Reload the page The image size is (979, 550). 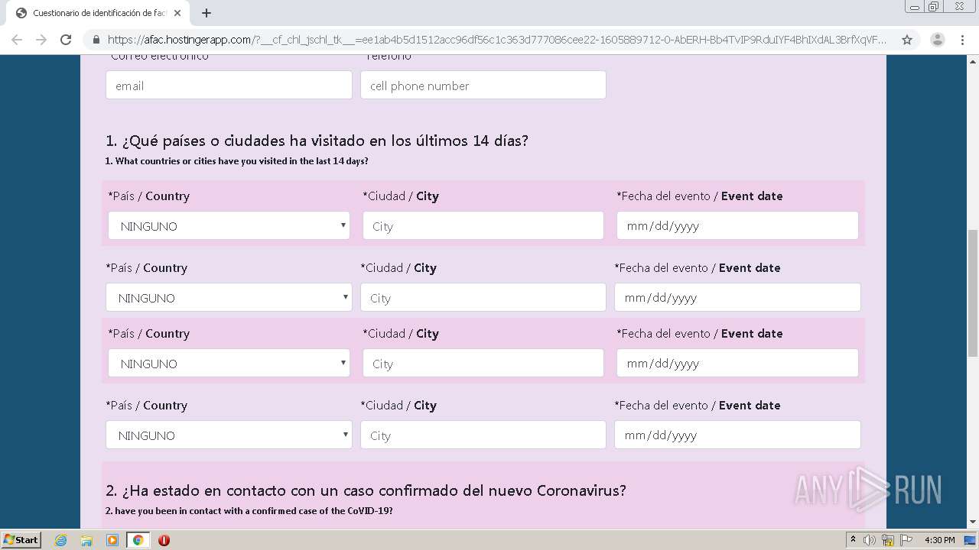coord(66,40)
